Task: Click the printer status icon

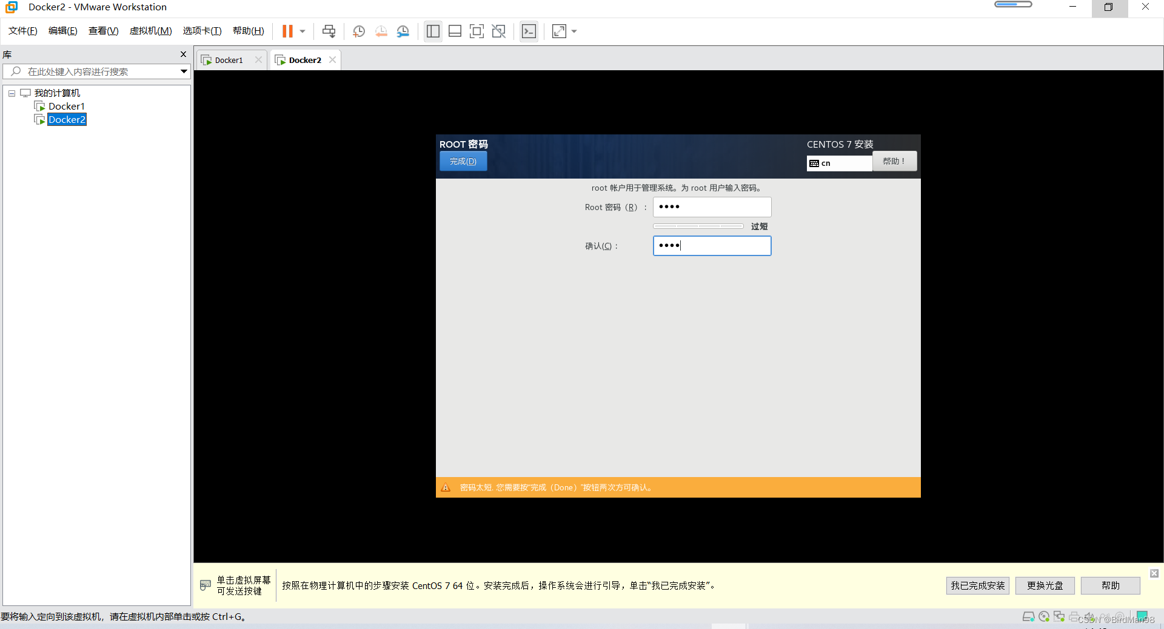Action: 1074,617
